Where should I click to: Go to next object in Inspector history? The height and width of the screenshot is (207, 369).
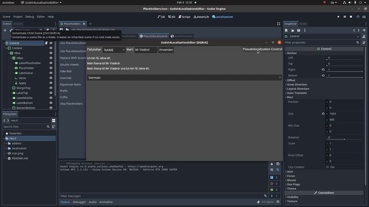[359, 30]
